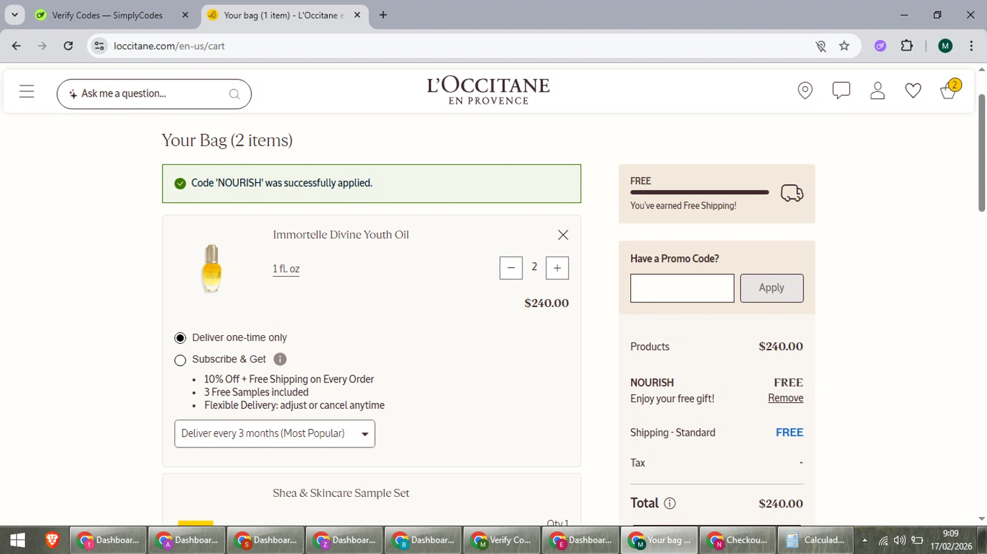Bookmark this page with the star
987x554 pixels.
click(844, 46)
